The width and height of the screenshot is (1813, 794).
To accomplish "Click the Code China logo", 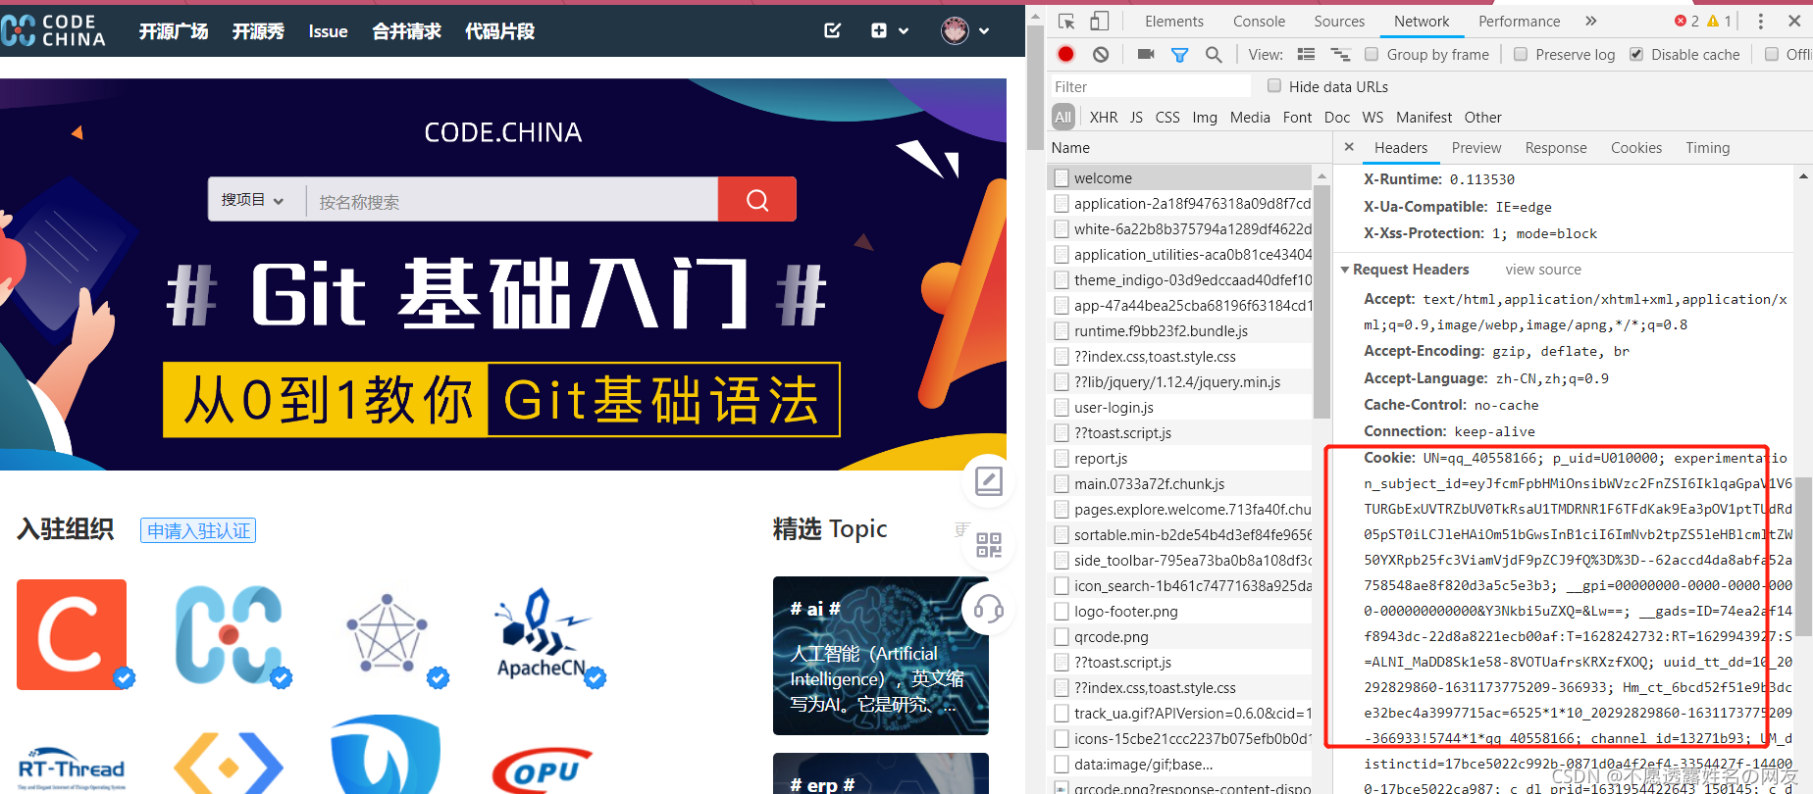I will (x=53, y=30).
